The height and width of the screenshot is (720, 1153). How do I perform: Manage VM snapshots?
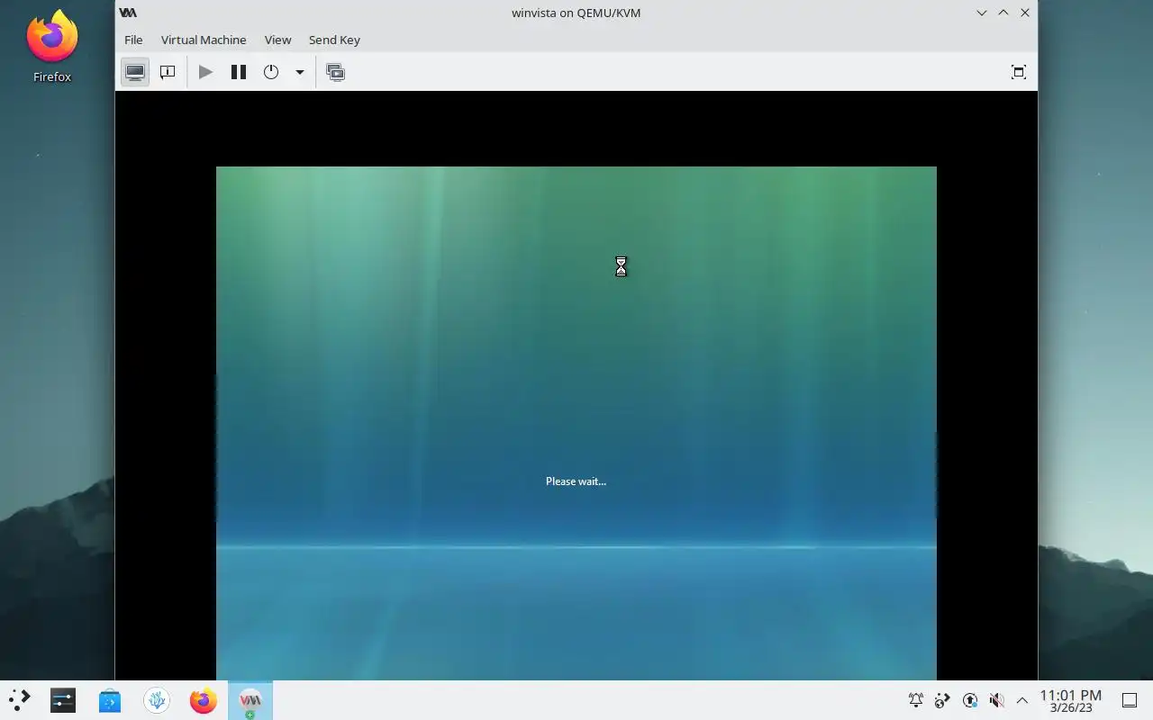(x=336, y=72)
